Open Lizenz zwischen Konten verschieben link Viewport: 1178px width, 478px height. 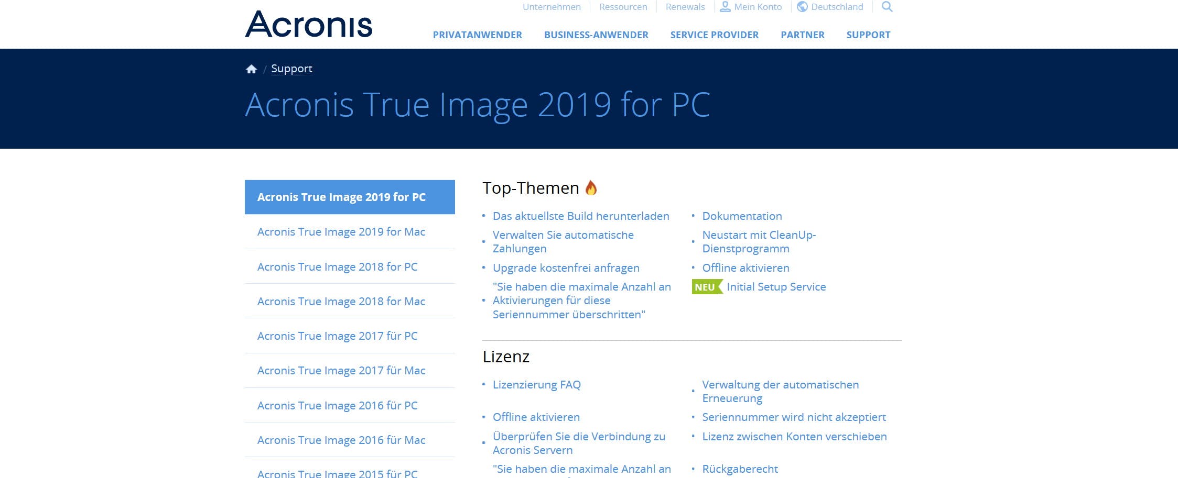click(x=794, y=437)
